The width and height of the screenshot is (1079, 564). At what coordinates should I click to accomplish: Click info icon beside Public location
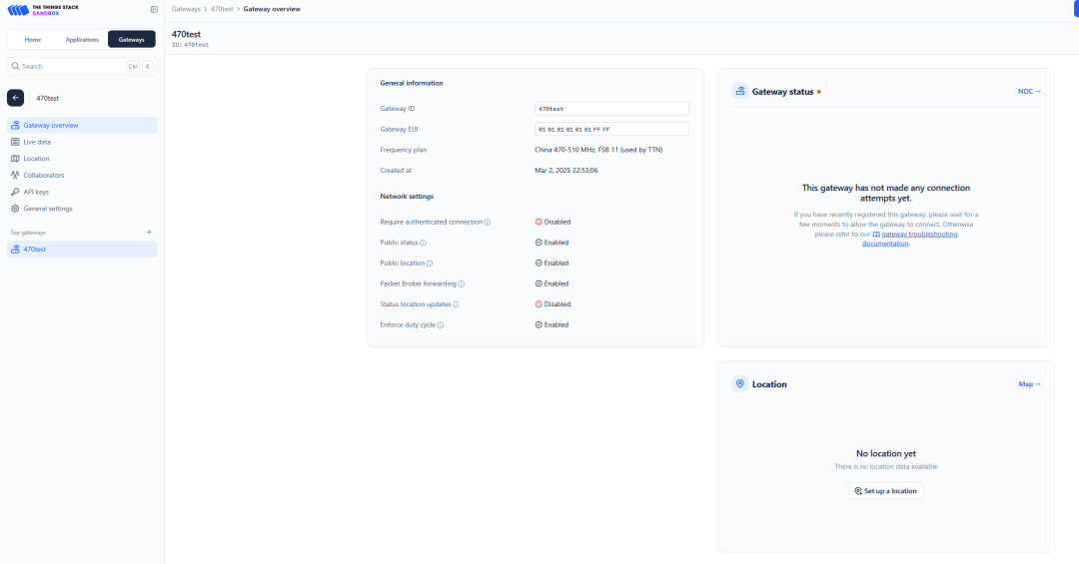(430, 264)
